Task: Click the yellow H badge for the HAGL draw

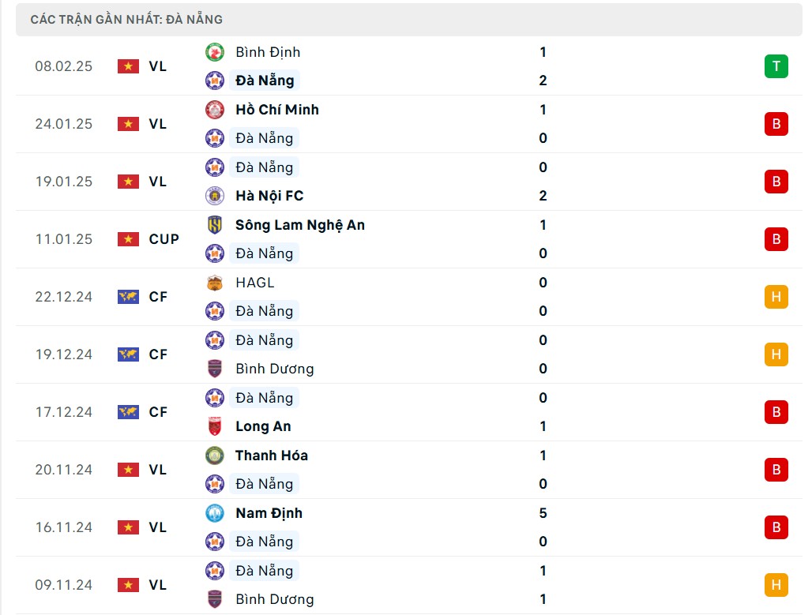Action: 776,297
